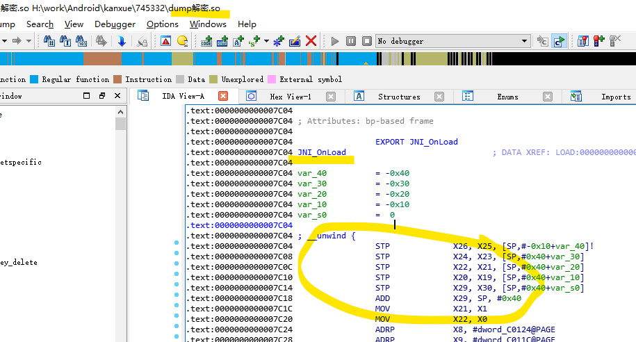The height and width of the screenshot is (342, 636).
Task: Close the Enums tab
Action: pos(548,97)
